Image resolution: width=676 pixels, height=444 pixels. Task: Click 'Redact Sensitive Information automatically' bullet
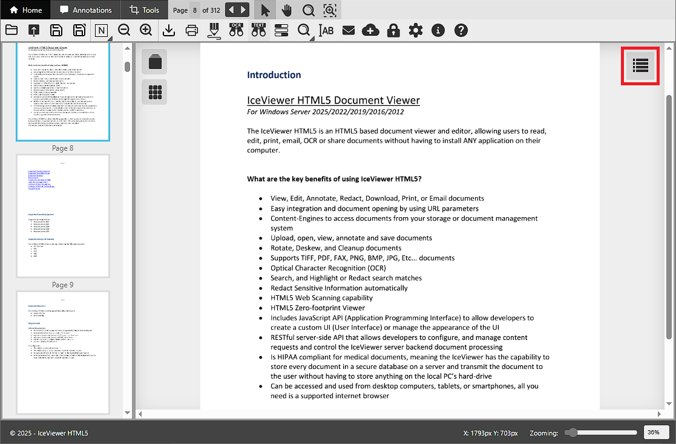339,287
